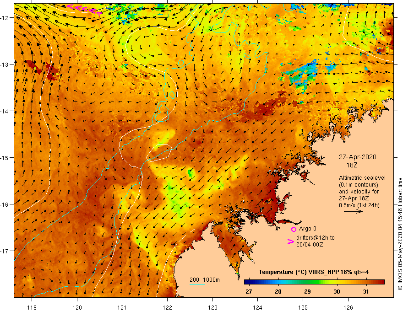403x311 pixels.
Task: Click the '(0.1m contours)' text line
Action: tap(359, 185)
